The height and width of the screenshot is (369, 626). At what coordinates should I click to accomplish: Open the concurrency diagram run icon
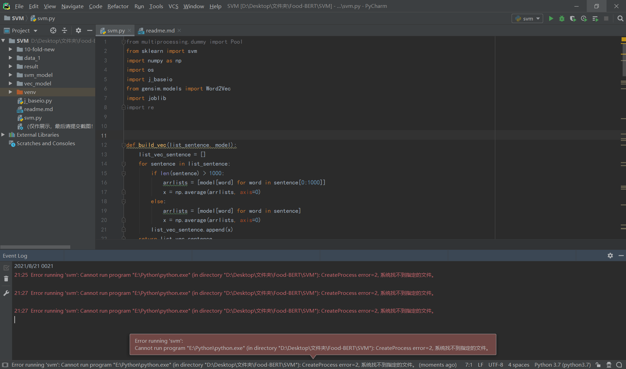click(x=595, y=18)
